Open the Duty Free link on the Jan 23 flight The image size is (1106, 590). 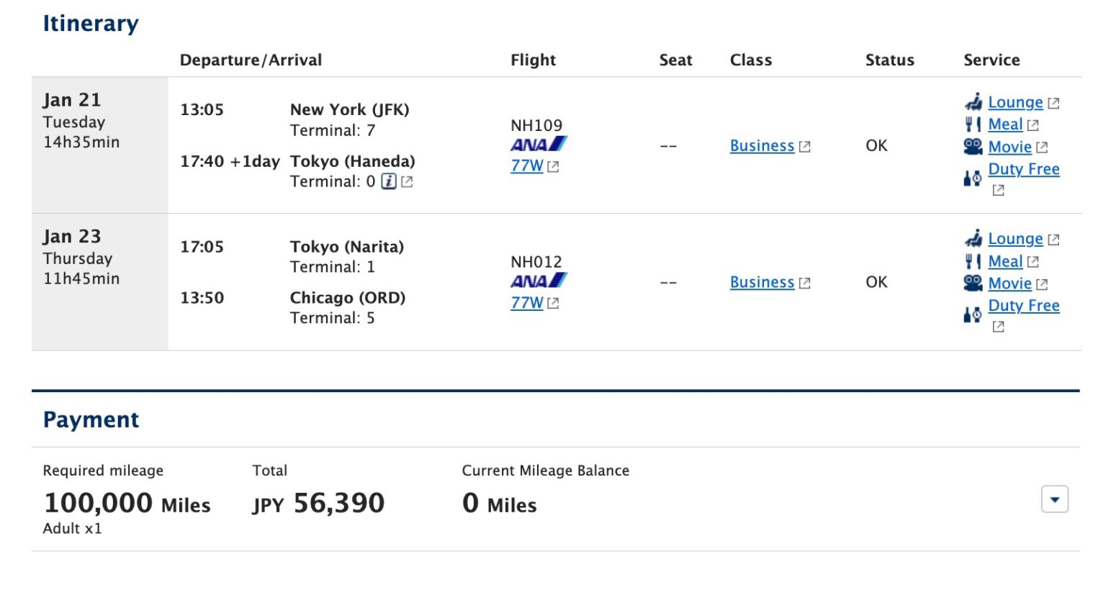[x=1023, y=305]
